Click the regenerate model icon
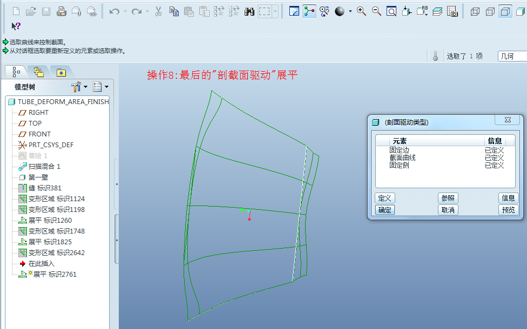Image resolution: width=527 pixels, height=329 pixels. click(219, 11)
